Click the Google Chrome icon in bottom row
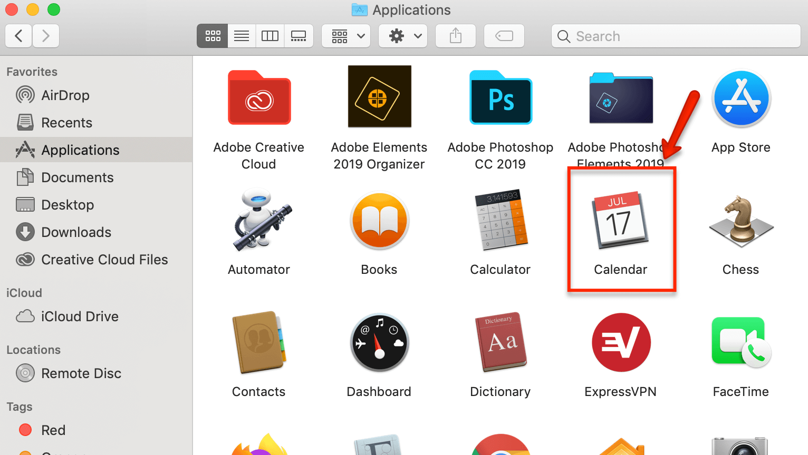Image resolution: width=808 pixels, height=455 pixels. (x=501, y=444)
